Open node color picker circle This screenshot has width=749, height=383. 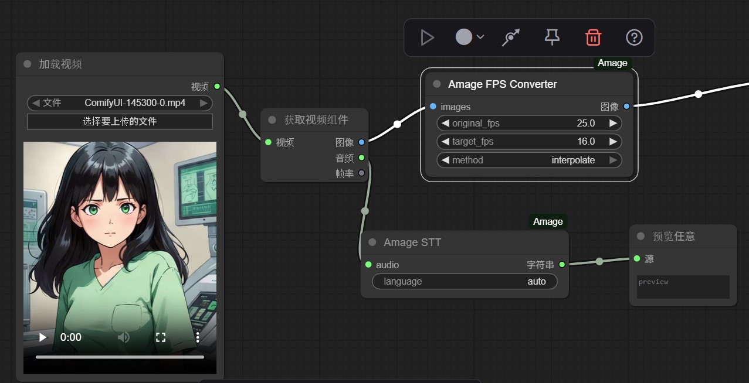[x=464, y=37]
